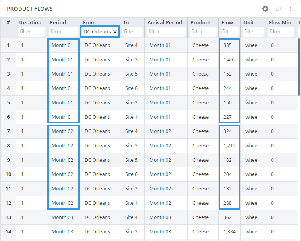Click the Arrival Period filter field
The height and width of the screenshot is (241, 301).
[x=166, y=31]
